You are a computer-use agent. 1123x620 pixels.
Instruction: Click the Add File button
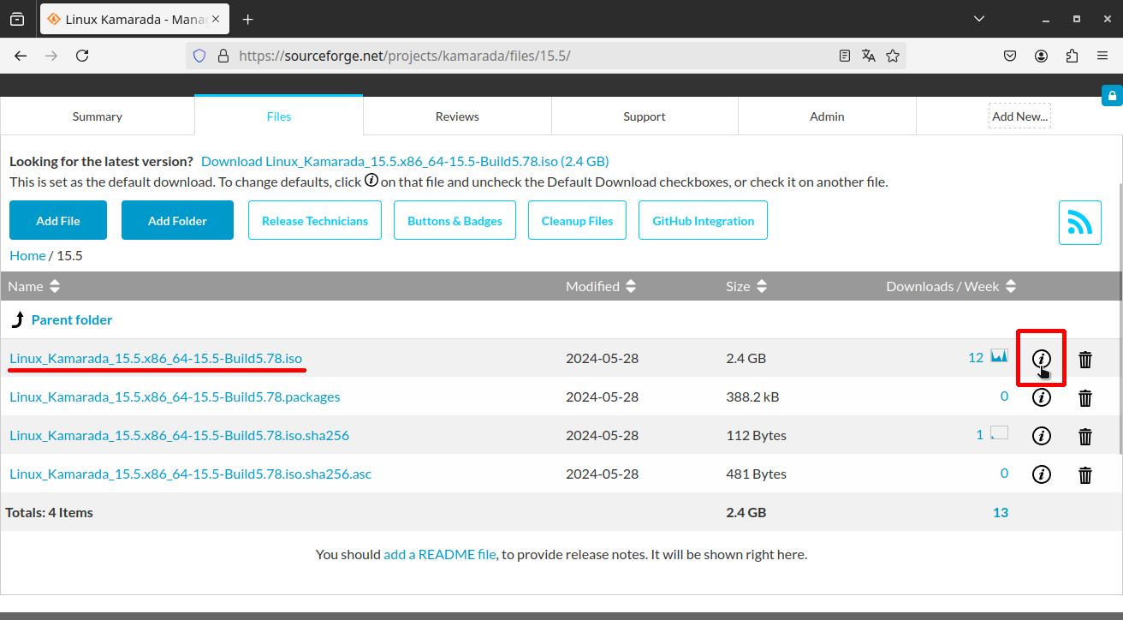(x=58, y=220)
